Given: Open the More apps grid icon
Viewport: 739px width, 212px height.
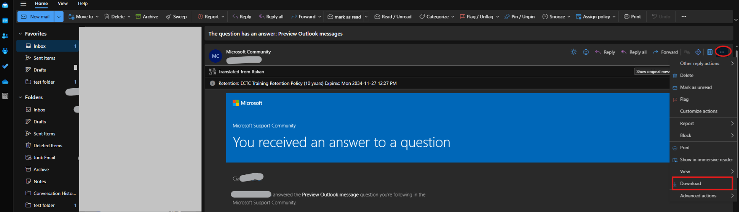Looking at the screenshot, I should (x=5, y=96).
